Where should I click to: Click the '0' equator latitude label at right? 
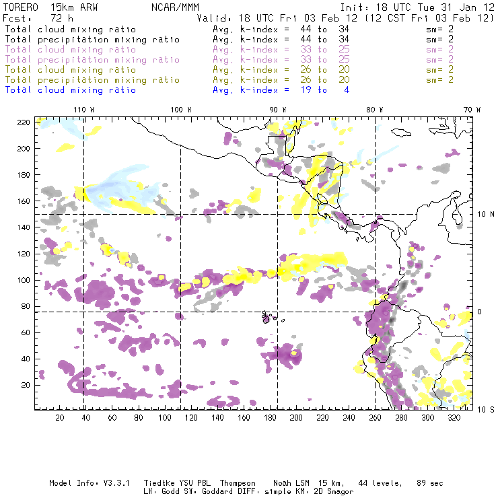480,312
